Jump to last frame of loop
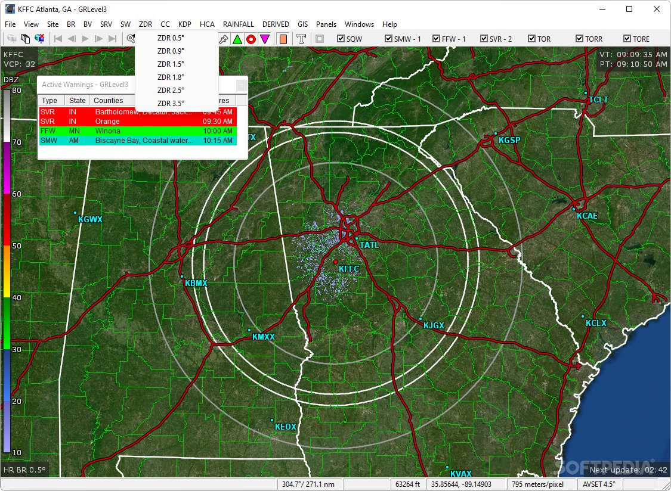 pos(113,39)
